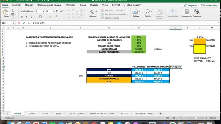The image size is (221, 124).
Task: Open the Celdas cells button
Action: [x=135, y=12]
